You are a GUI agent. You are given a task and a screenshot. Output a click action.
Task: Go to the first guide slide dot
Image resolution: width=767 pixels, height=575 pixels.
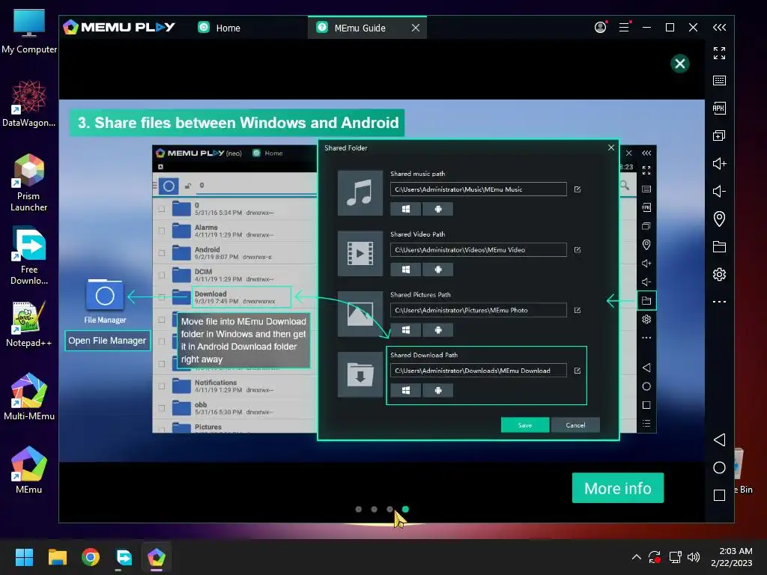click(x=359, y=509)
